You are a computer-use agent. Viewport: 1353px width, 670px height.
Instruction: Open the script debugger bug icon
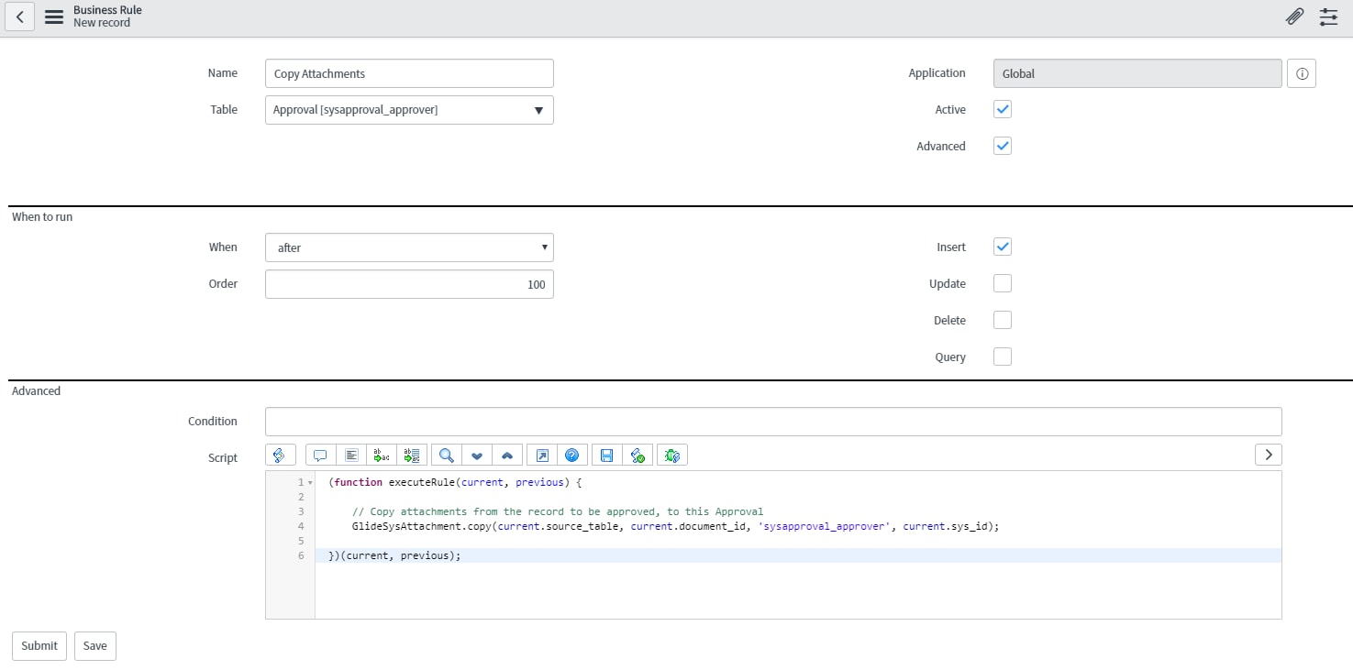(672, 455)
